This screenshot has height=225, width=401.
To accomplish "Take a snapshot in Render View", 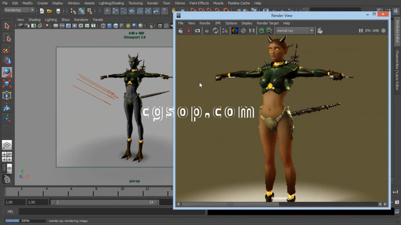I will [x=197, y=31].
